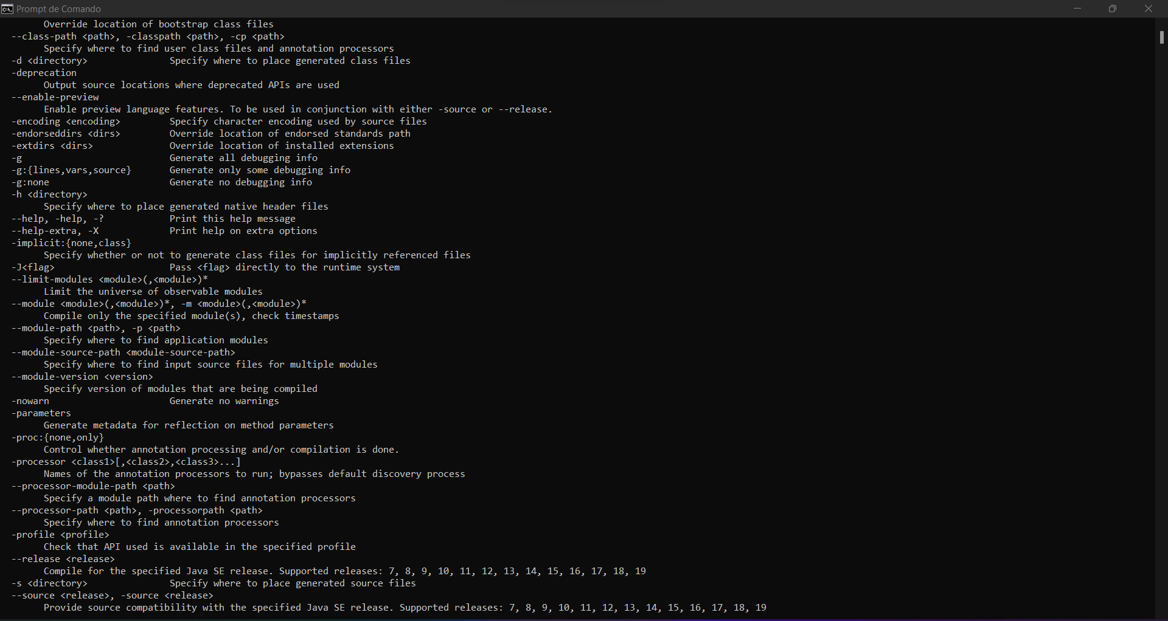Click 'Enable preview language features' description line
Image resolution: width=1168 pixels, height=621 pixels.
[x=298, y=109]
